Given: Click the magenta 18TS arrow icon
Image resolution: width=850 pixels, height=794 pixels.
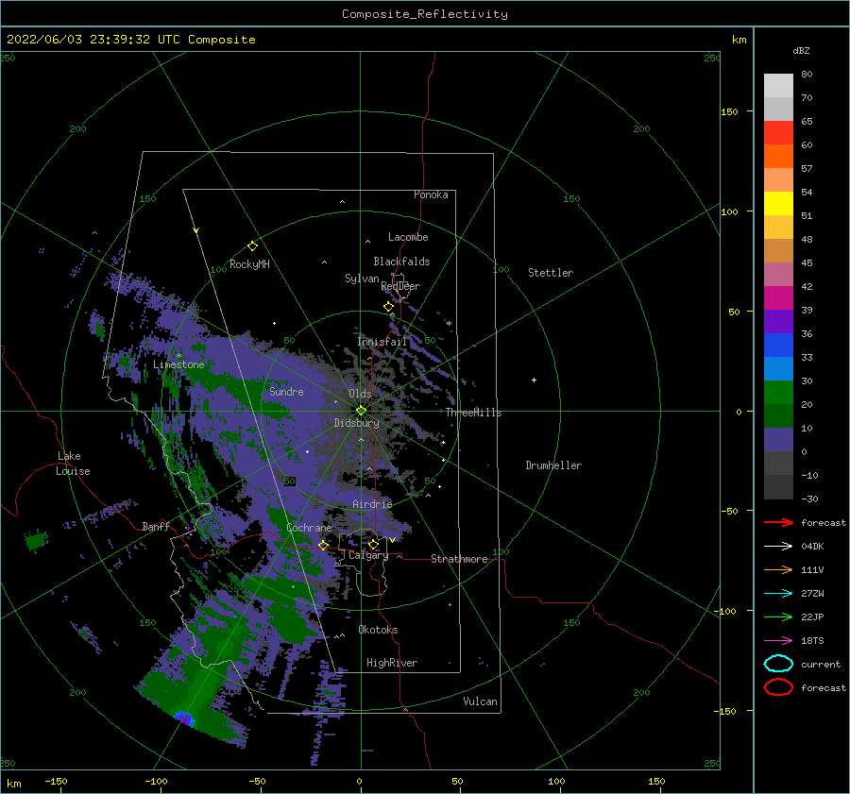Looking at the screenshot, I should [x=778, y=640].
